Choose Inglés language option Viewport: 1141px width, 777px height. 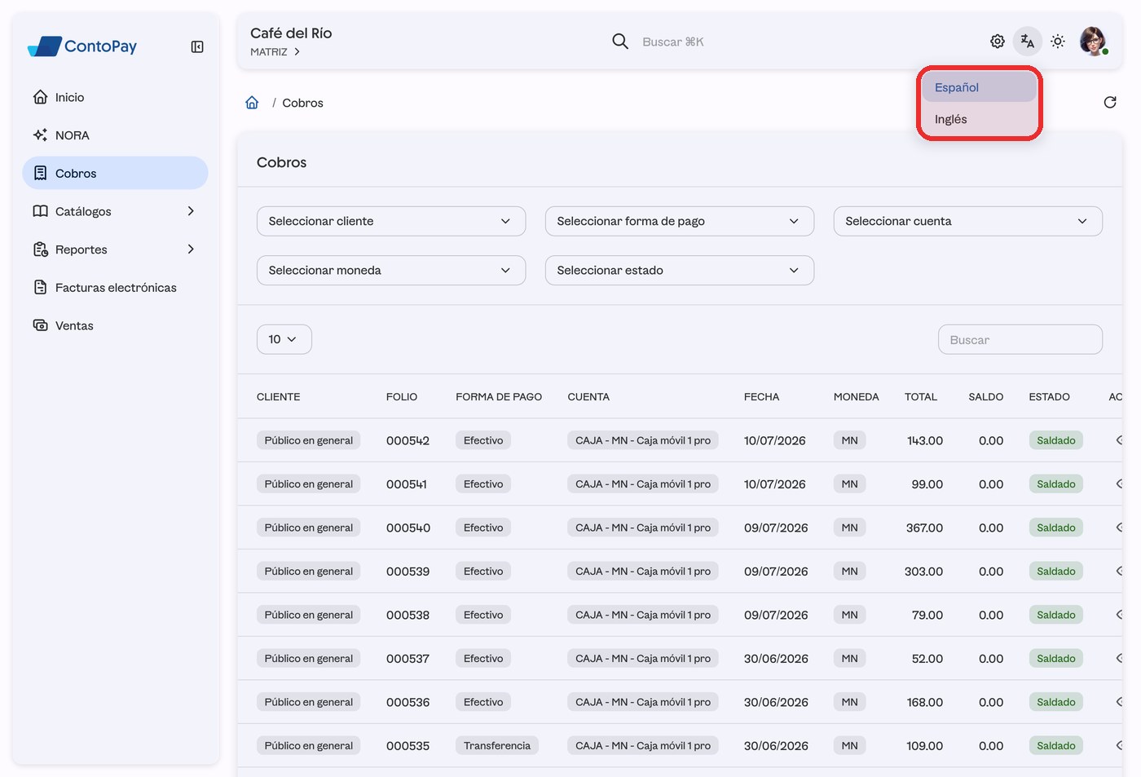click(x=980, y=119)
